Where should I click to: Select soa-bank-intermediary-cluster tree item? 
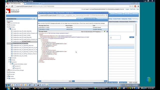[x=20, y=64]
